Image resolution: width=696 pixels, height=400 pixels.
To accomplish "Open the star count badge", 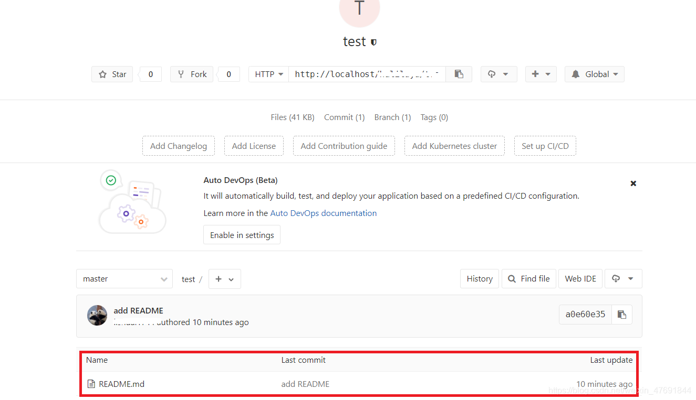I will (150, 74).
